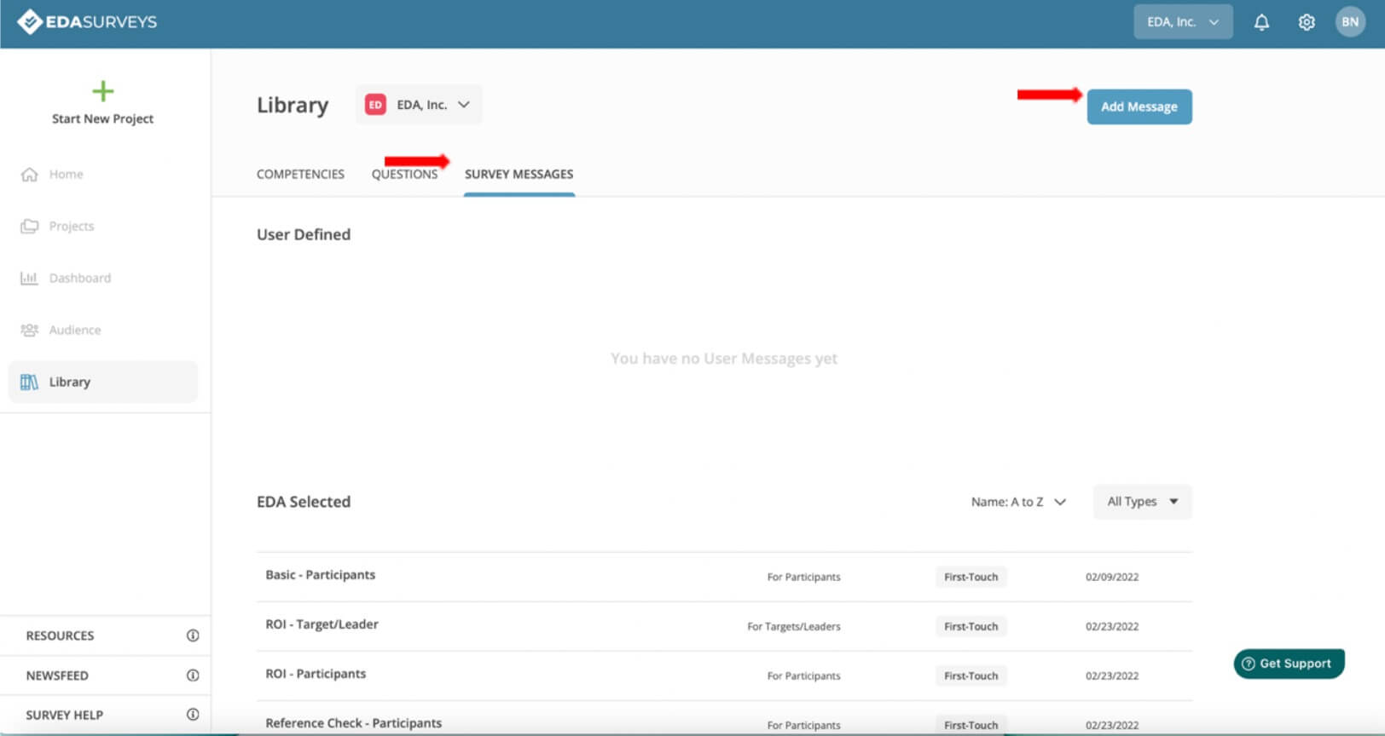The height and width of the screenshot is (736, 1385).
Task: Click For Participants in Basic - Participants row
Action: tap(803, 577)
